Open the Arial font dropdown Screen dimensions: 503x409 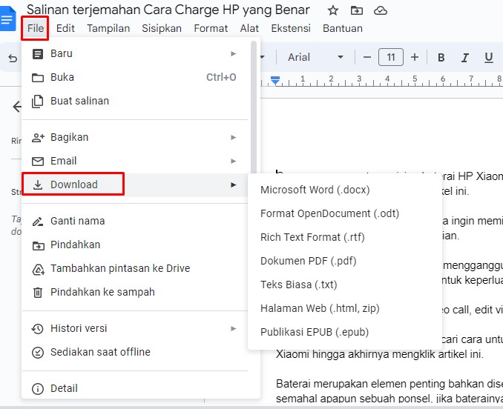[315, 57]
